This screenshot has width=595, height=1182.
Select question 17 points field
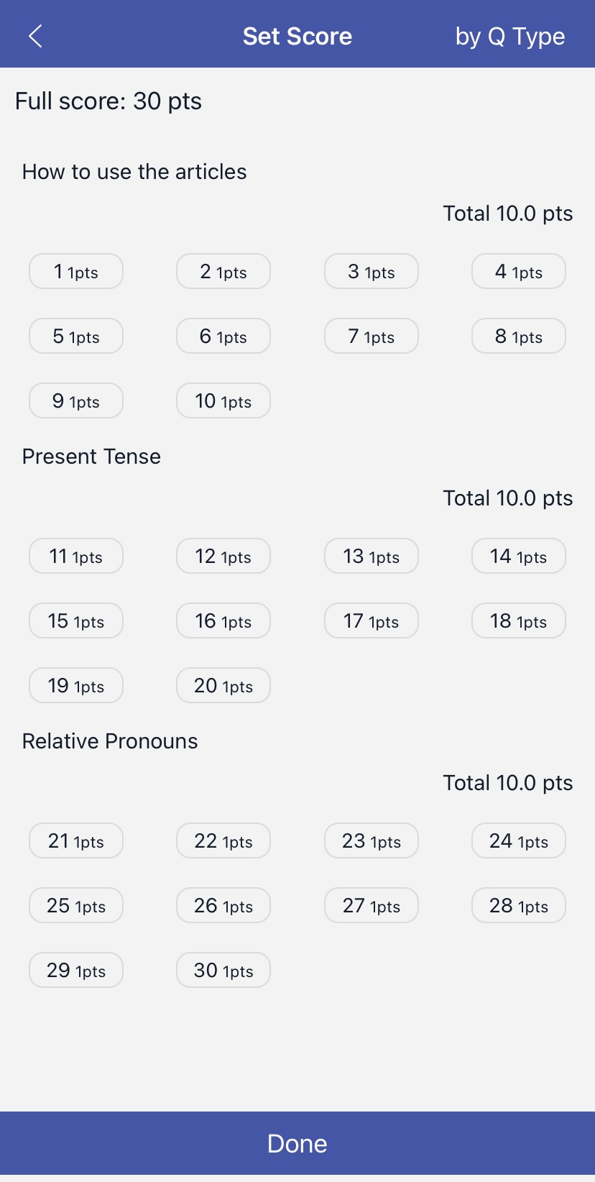(371, 621)
